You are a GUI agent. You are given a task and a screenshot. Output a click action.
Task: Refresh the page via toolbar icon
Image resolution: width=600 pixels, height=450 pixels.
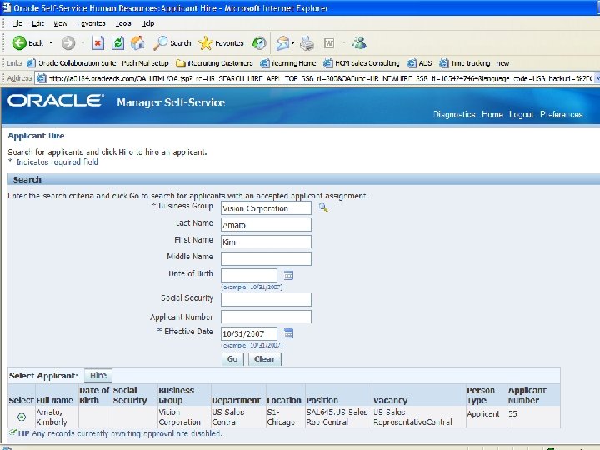(117, 43)
